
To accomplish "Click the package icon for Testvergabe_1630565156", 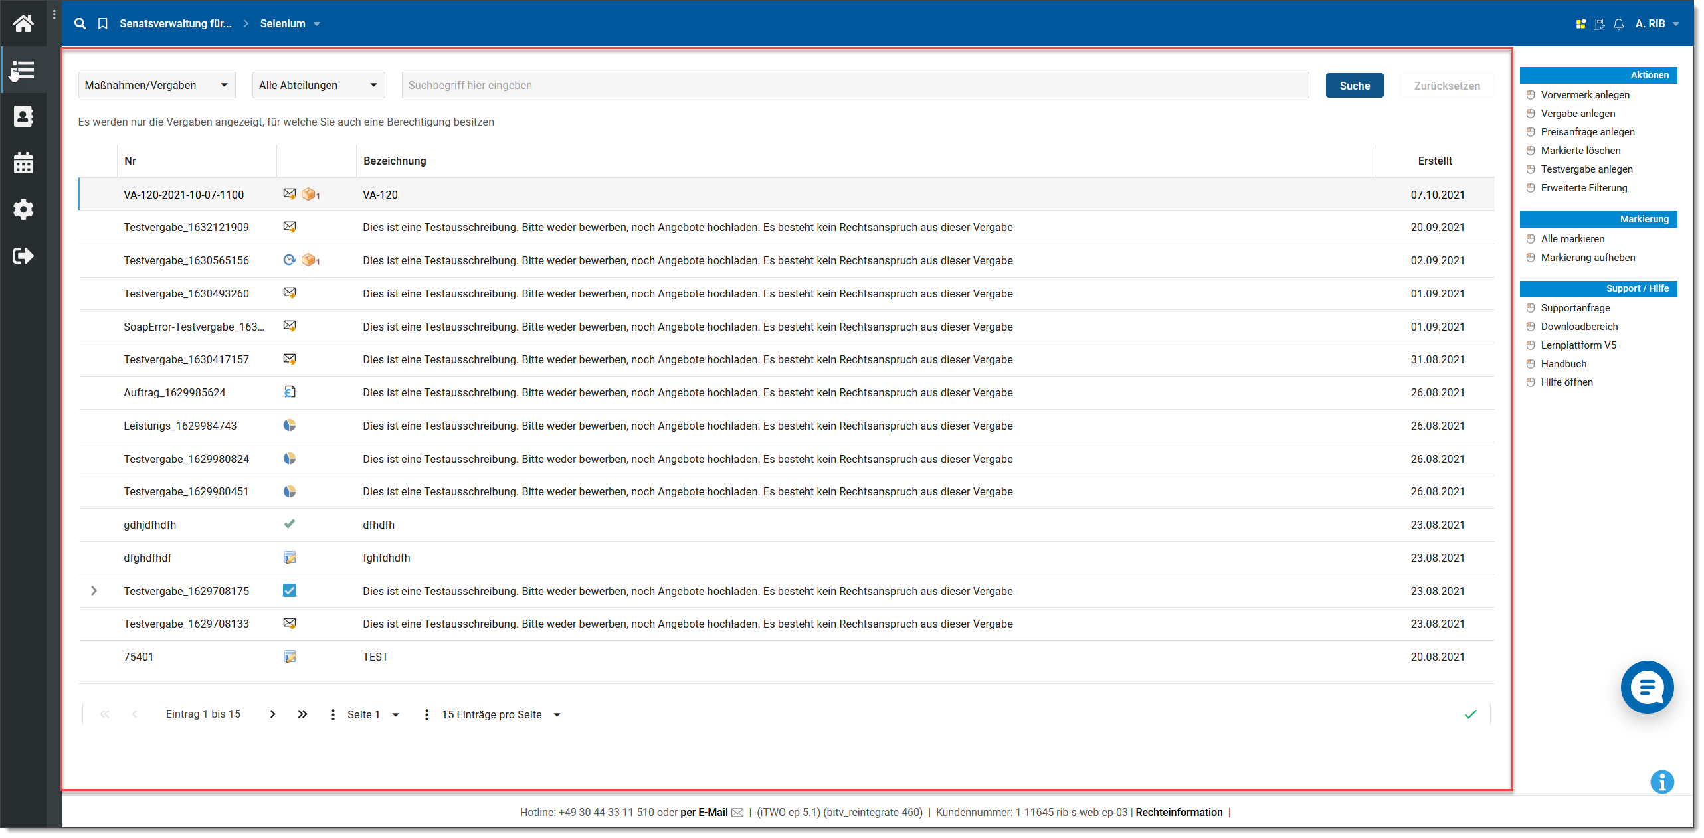I will [308, 260].
